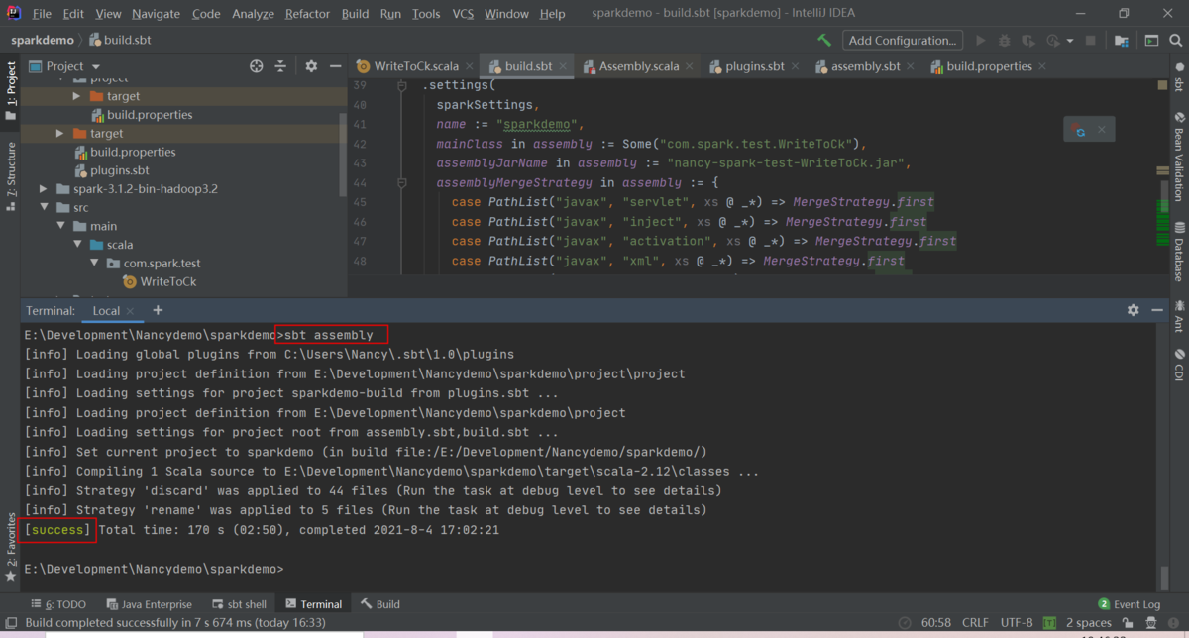This screenshot has width=1189, height=638.
Task: Click the fold marker at line 44
Action: point(403,183)
